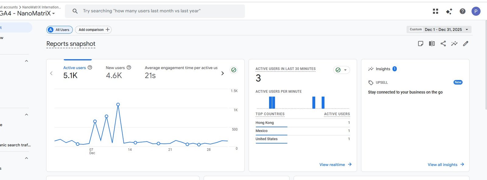Click the Stay connected to your business insight
This screenshot has height=180, width=487.
[405, 92]
